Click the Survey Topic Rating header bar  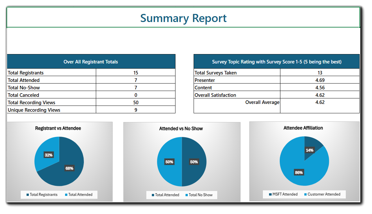click(276, 62)
